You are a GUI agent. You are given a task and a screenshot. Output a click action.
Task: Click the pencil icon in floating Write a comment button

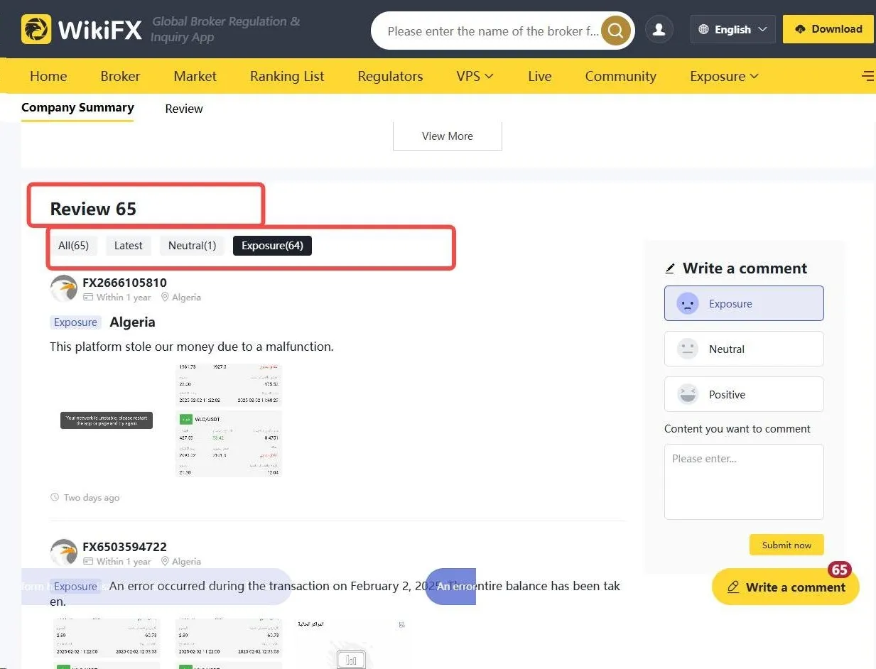pos(733,587)
